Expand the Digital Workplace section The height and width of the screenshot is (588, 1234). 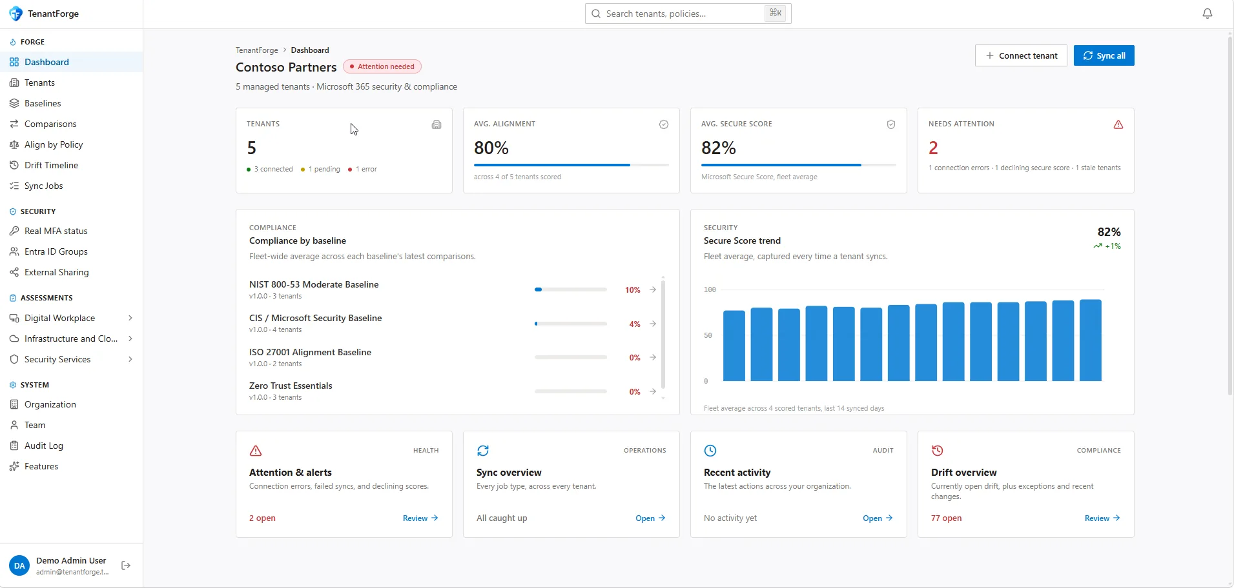130,318
